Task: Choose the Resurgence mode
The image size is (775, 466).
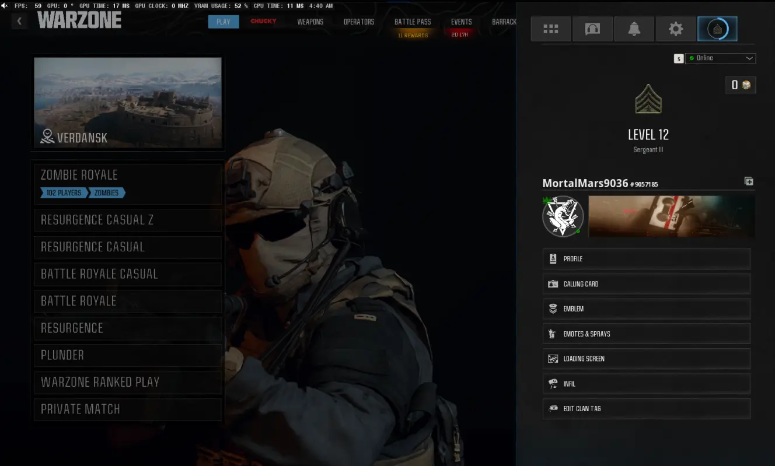Action: click(x=128, y=328)
